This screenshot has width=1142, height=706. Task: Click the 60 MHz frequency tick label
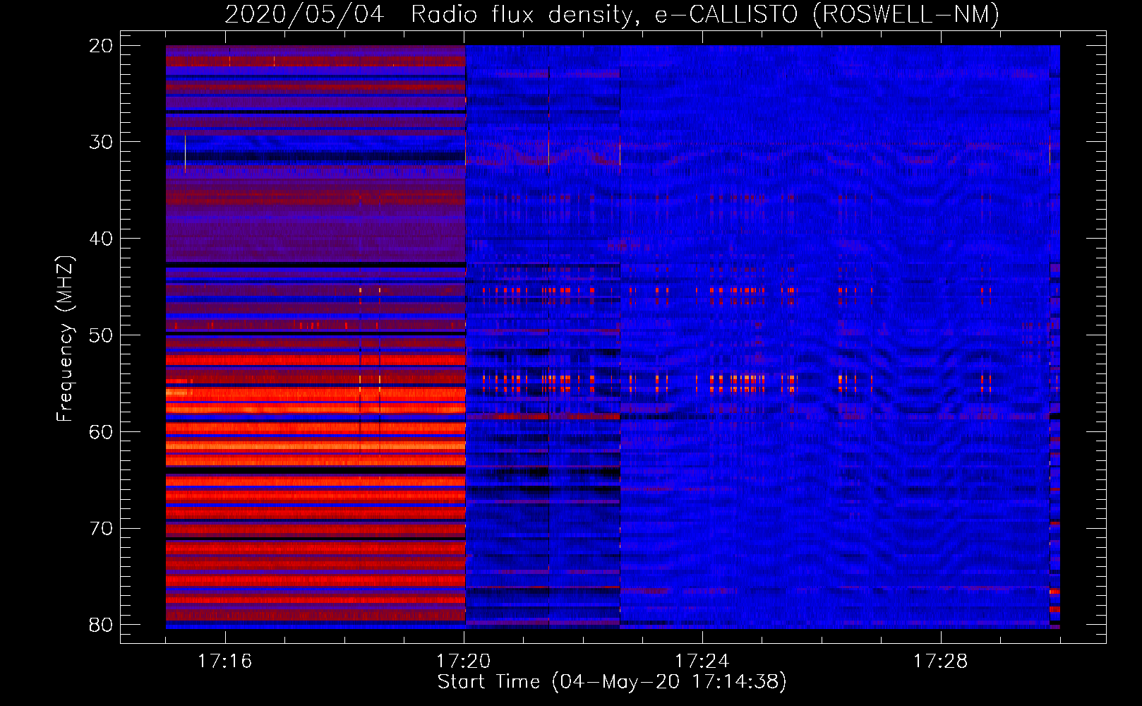point(101,432)
